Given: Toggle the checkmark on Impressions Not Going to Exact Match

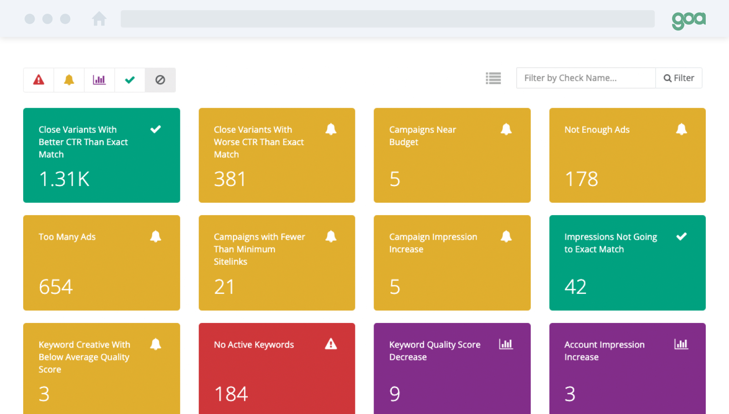Looking at the screenshot, I should click(682, 236).
